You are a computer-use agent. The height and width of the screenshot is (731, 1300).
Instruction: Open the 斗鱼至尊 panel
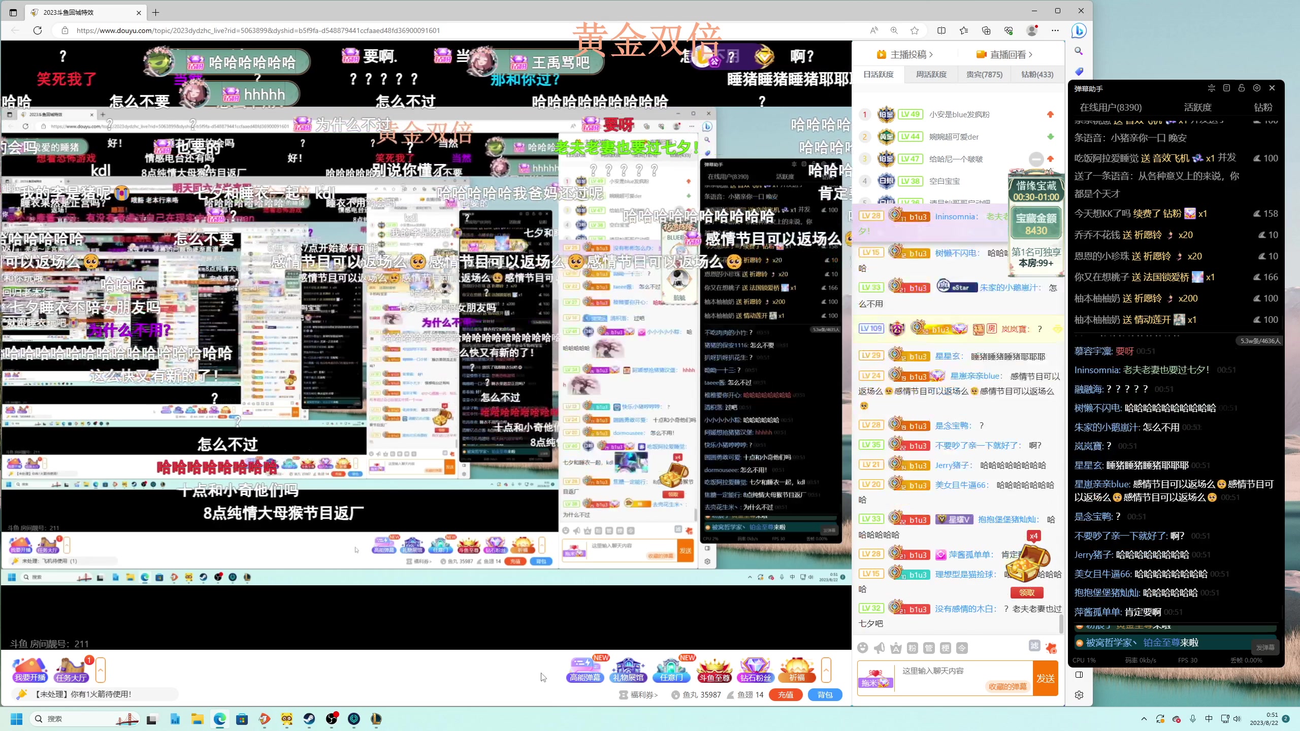tap(714, 669)
